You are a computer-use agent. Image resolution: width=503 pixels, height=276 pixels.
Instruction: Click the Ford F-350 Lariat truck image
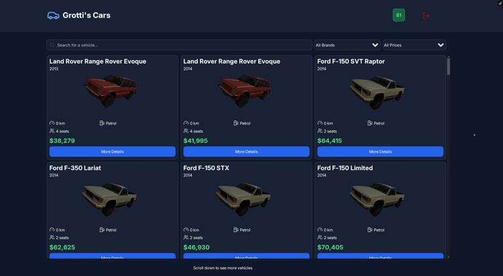pos(110,199)
